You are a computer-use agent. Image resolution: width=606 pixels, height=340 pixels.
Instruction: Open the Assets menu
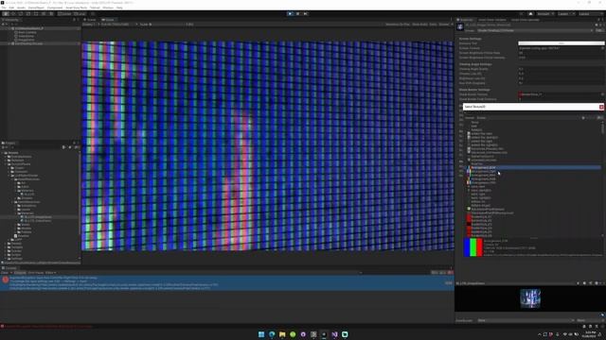click(21, 8)
